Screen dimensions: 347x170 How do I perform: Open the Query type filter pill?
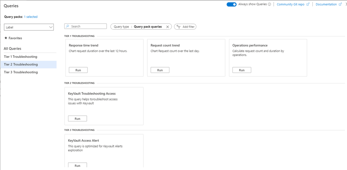138,27
